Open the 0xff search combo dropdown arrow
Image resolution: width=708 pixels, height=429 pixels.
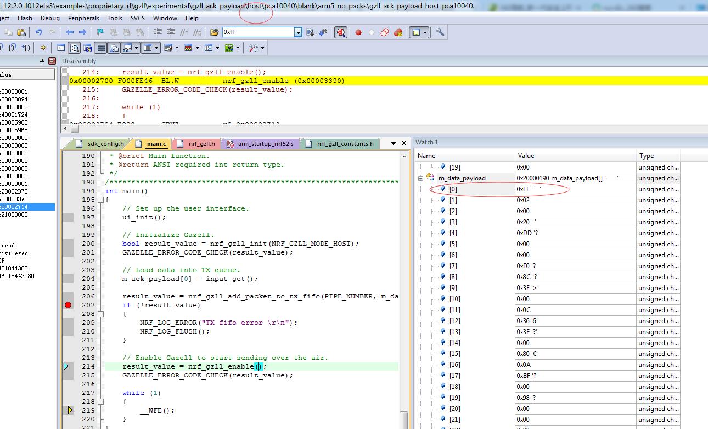[x=298, y=32]
